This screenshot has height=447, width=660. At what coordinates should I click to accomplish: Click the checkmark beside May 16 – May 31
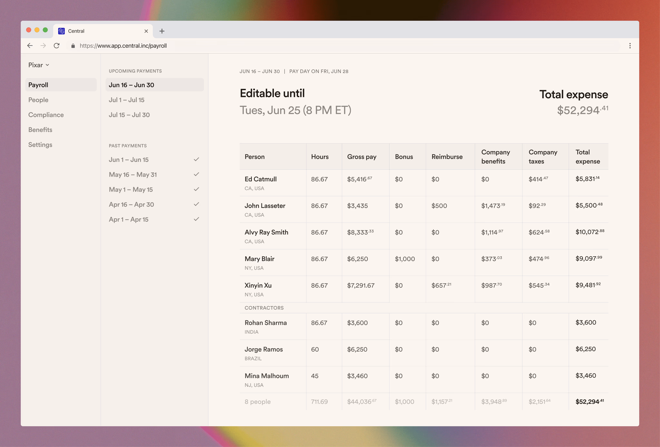click(196, 174)
